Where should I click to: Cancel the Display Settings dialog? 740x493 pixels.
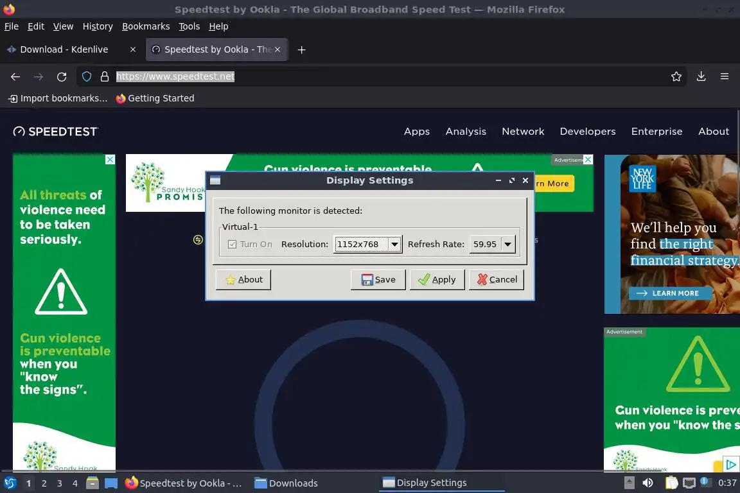[x=497, y=280]
